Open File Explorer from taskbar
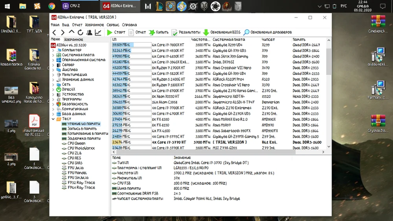The height and width of the screenshot is (221, 393). (x=22, y=6)
